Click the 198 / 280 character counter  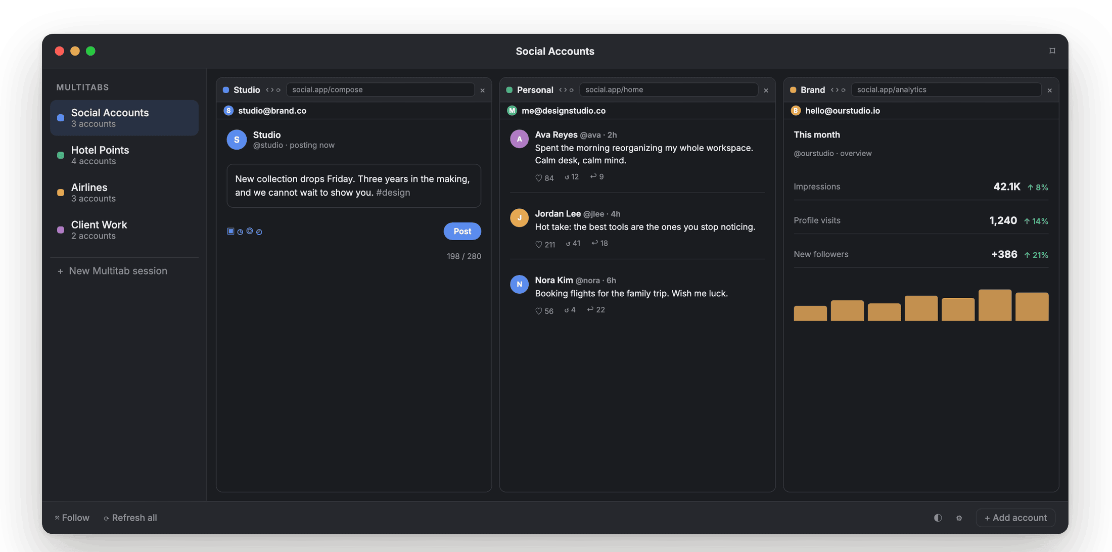pyautogui.click(x=464, y=256)
